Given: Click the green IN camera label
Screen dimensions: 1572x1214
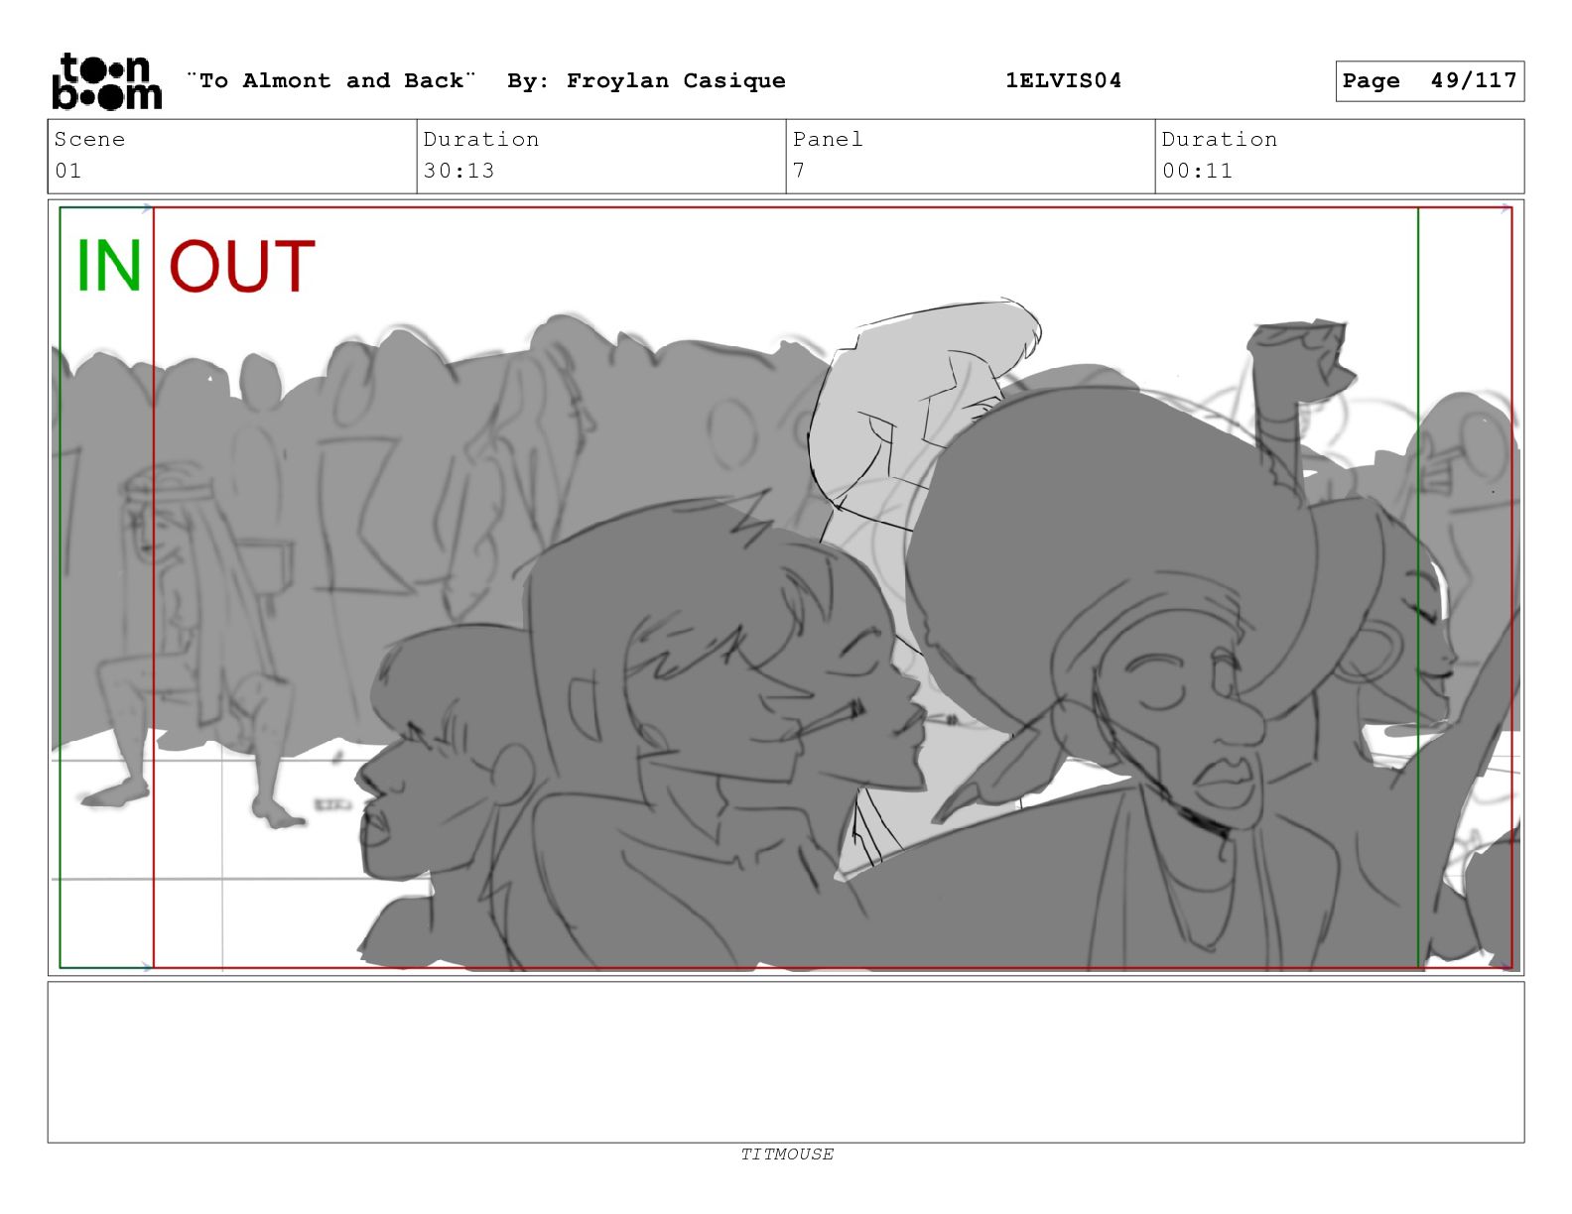Looking at the screenshot, I should 108,266.
